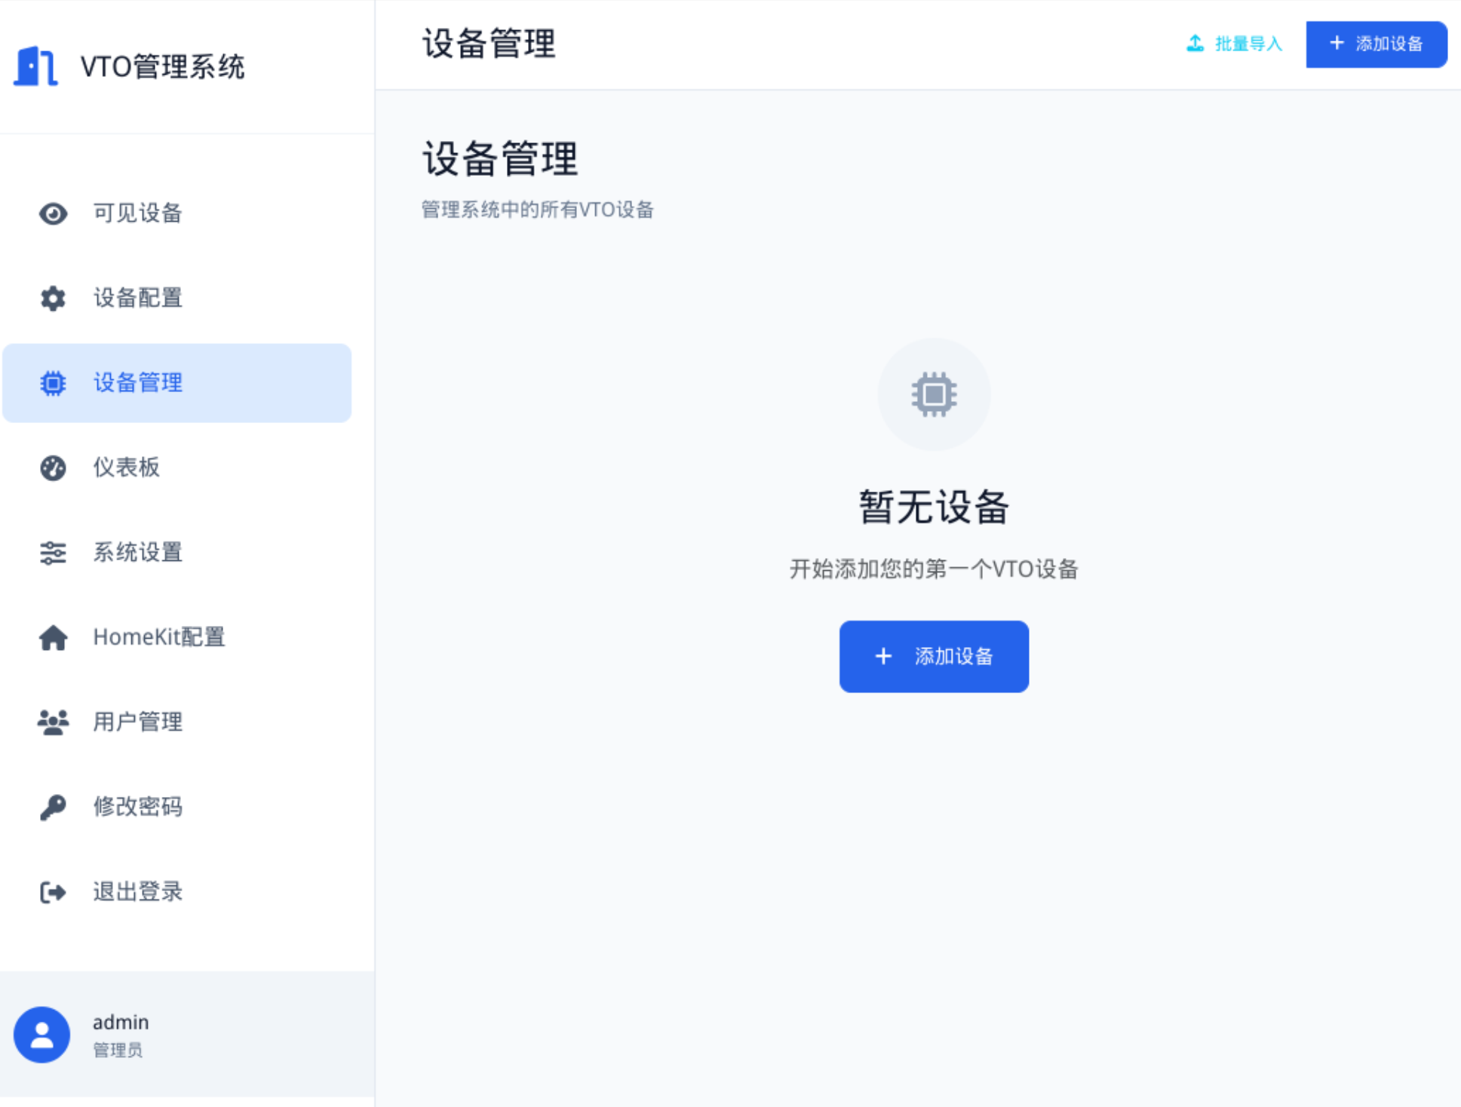Click the chip icon beside 设备管理

click(53, 383)
